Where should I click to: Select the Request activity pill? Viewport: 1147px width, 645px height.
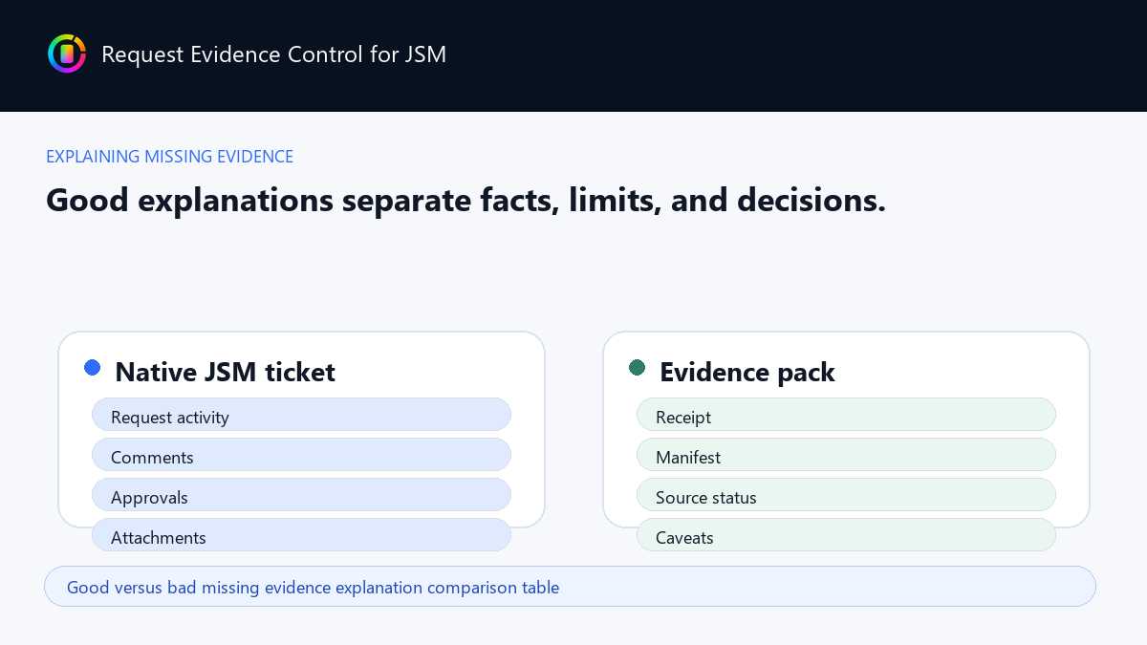point(301,415)
